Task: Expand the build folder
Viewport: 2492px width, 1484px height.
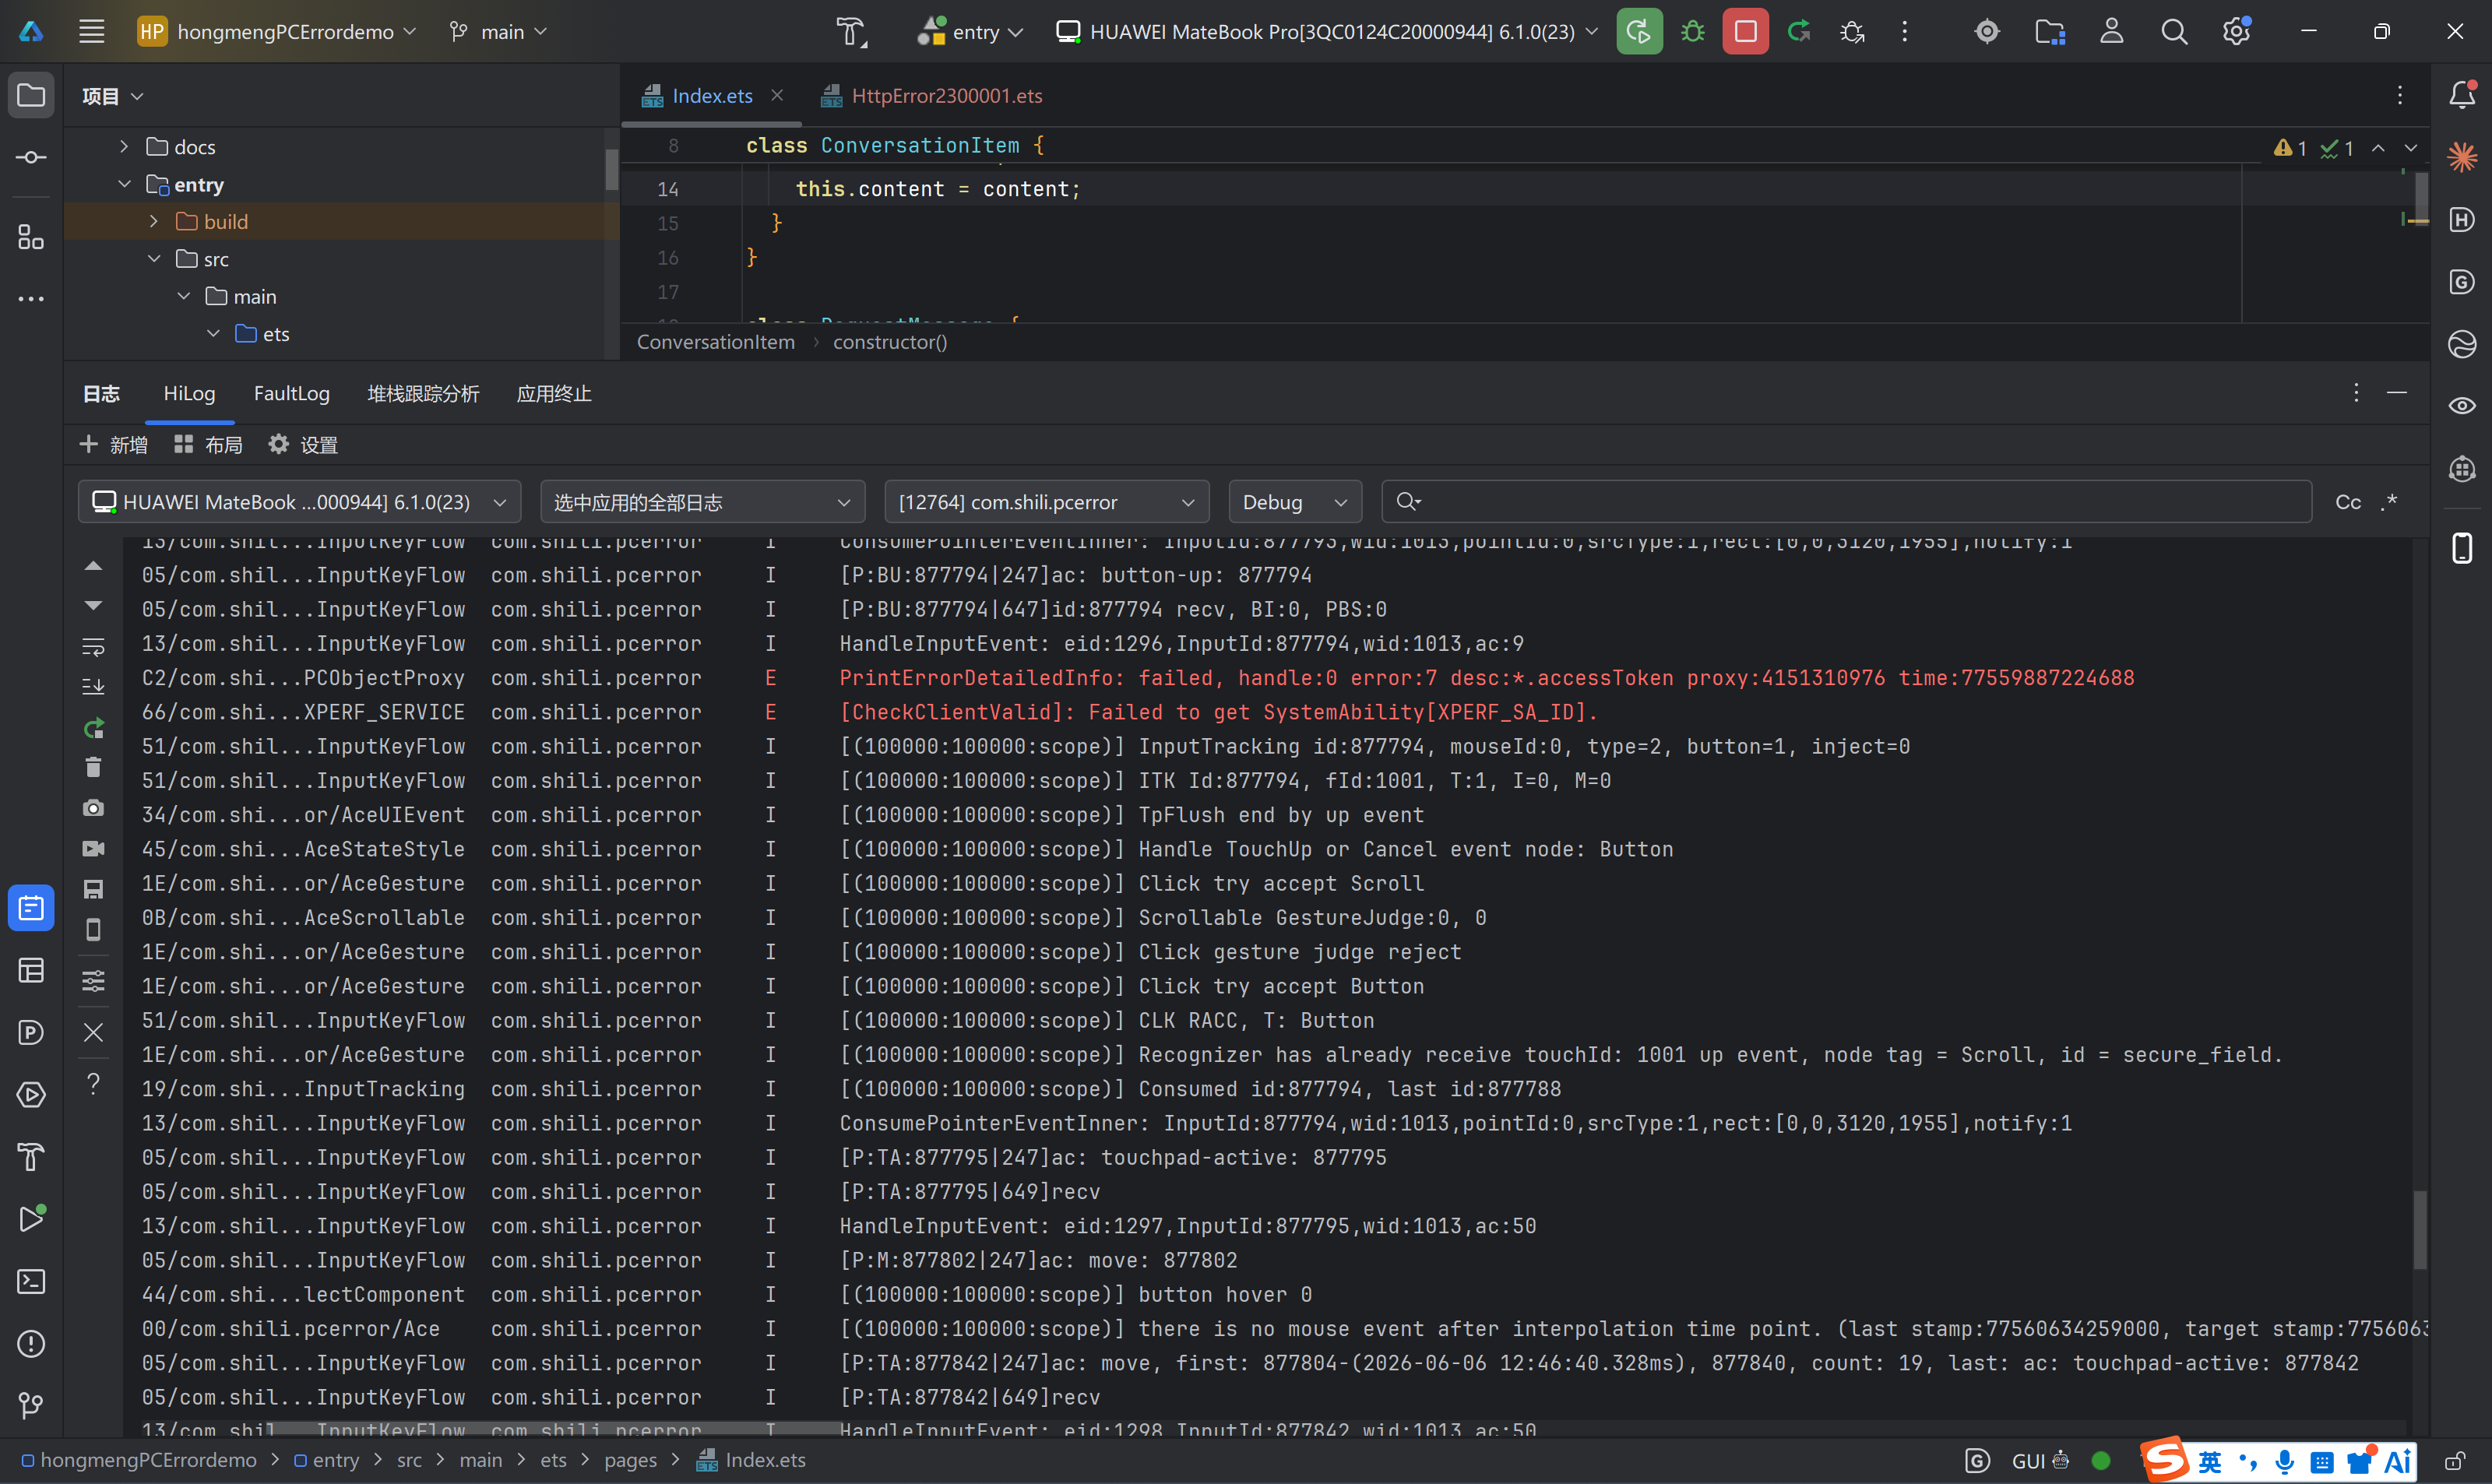Action: tap(154, 222)
